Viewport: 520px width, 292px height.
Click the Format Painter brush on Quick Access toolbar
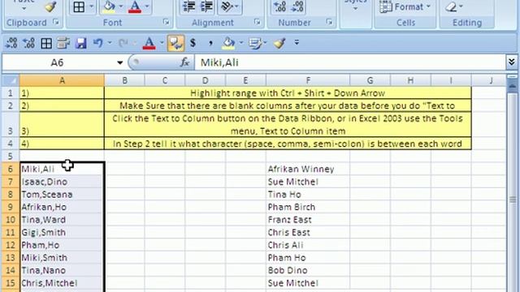pyautogui.click(x=279, y=43)
